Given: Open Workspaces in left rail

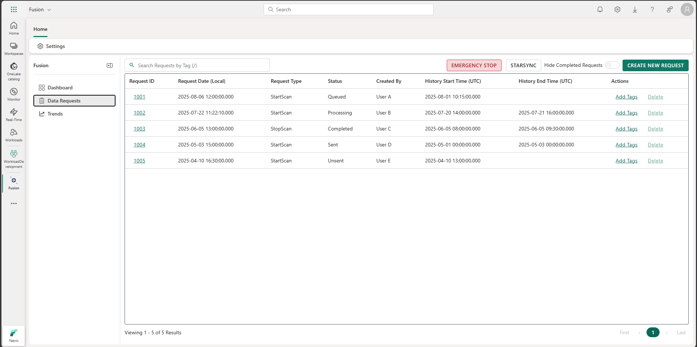Looking at the screenshot, I should coord(14,49).
